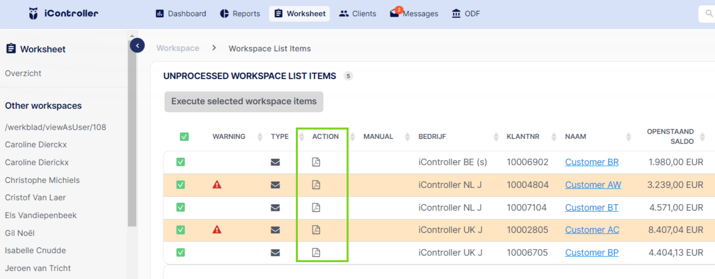Open the Customer AW link

(593, 185)
